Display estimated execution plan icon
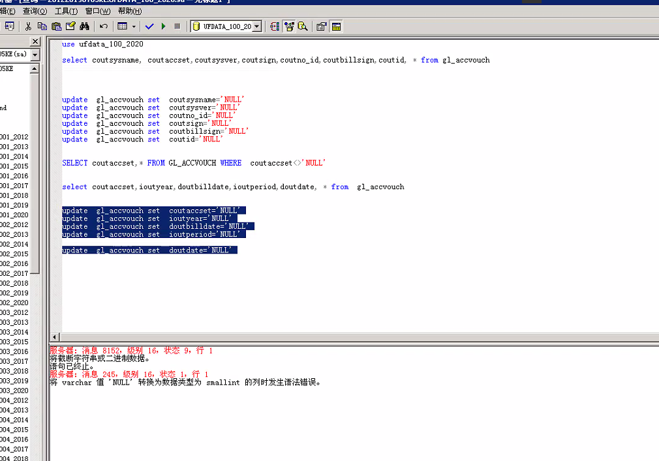The image size is (659, 461). click(x=275, y=27)
